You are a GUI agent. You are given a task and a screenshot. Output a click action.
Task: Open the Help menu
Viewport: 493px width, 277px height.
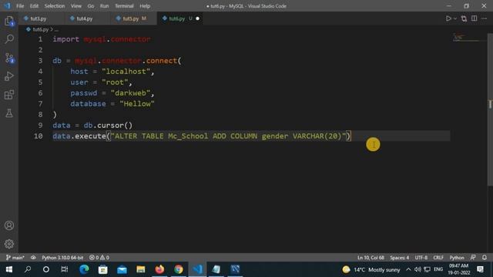coord(145,6)
